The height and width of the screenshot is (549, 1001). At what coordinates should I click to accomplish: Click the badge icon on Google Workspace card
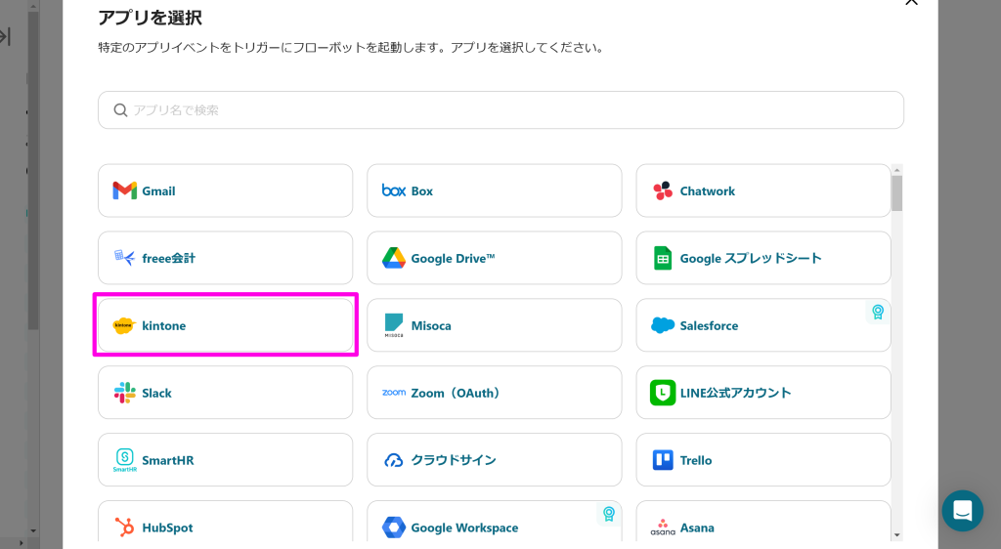609,513
